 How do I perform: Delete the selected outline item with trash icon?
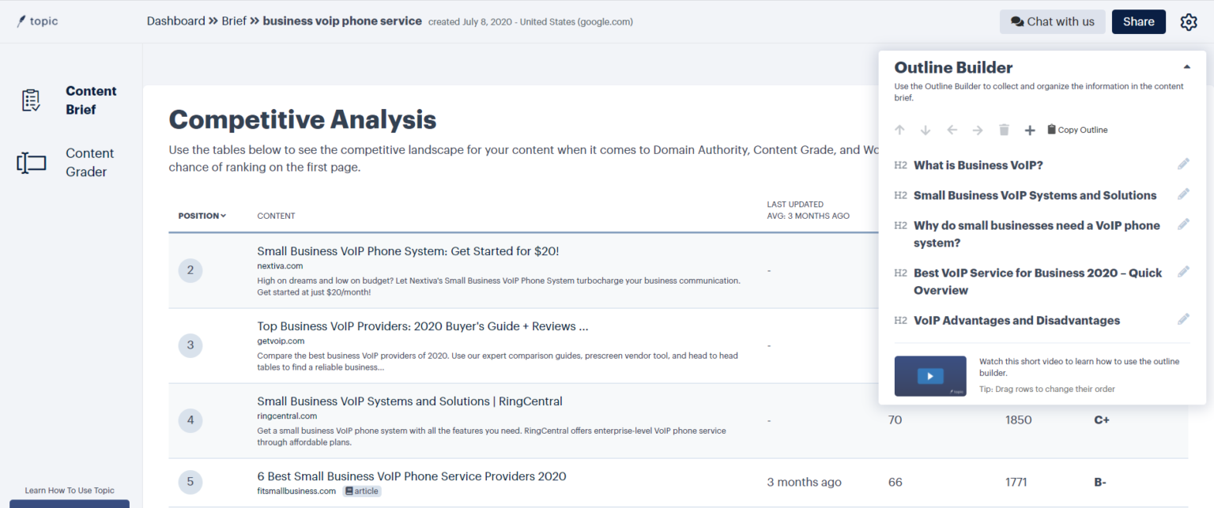tap(1004, 130)
